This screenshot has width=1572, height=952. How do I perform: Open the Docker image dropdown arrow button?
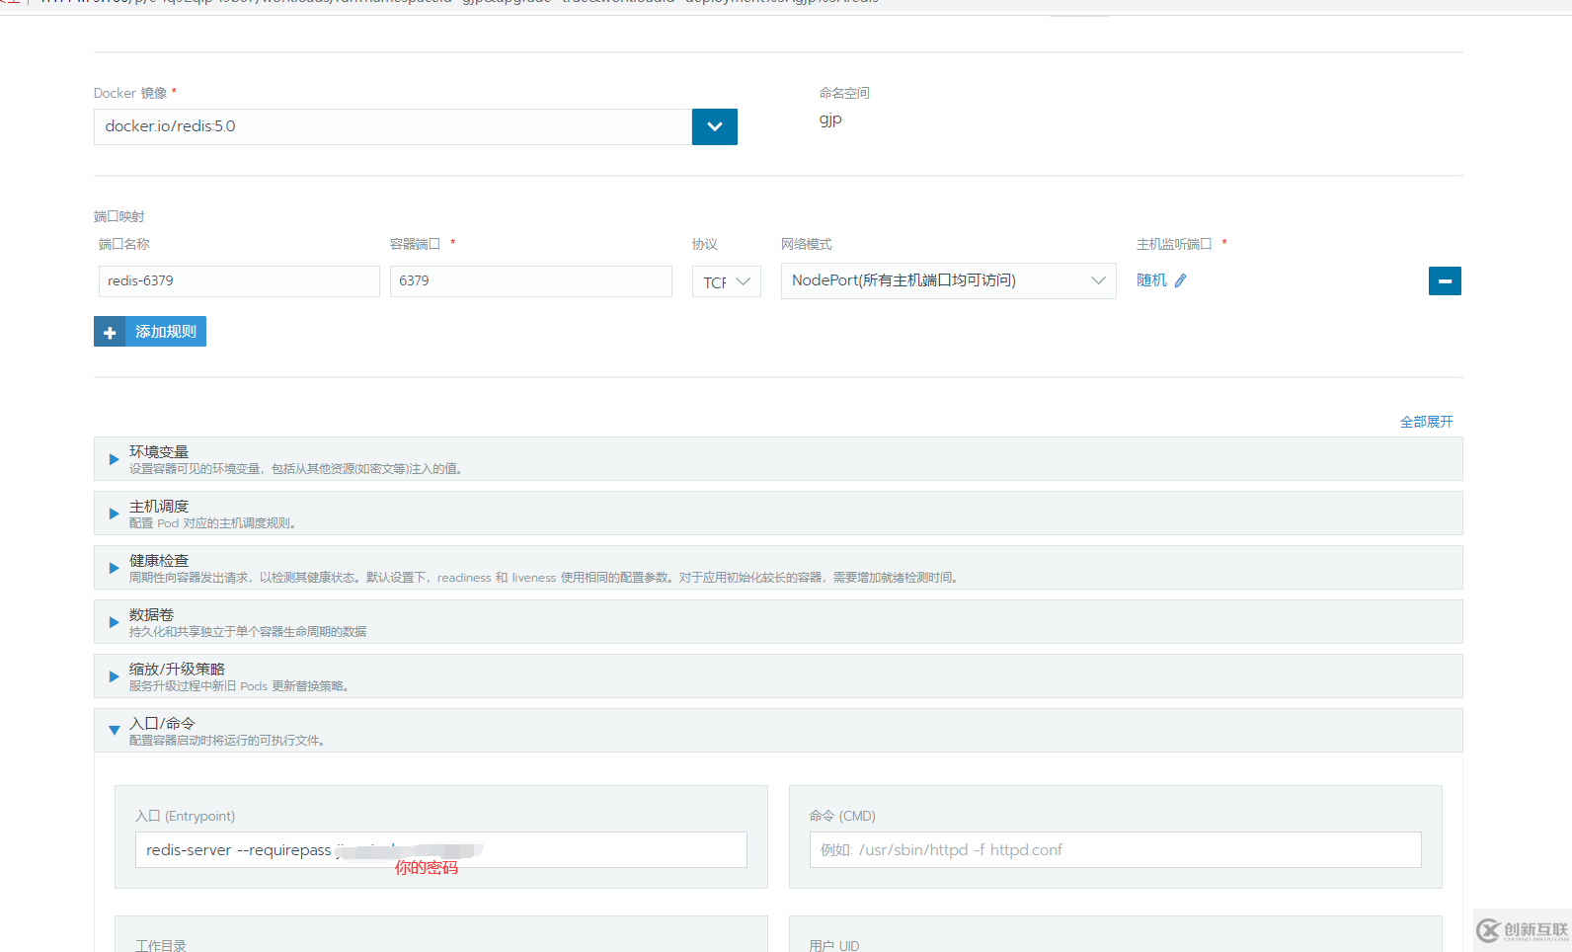(x=715, y=126)
